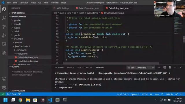Open Microsoft Store from taskbar

(x=35, y=100)
